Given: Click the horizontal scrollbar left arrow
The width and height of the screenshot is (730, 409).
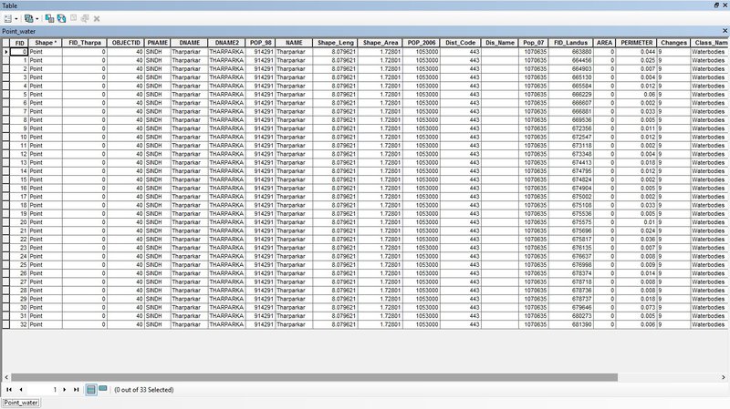Looking at the screenshot, I should click(5, 375).
